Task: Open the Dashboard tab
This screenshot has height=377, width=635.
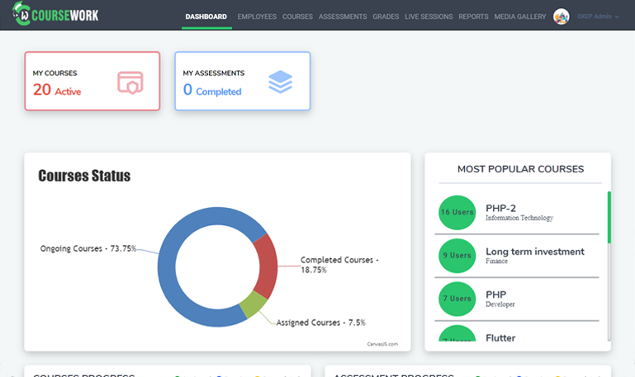Action: [x=206, y=16]
